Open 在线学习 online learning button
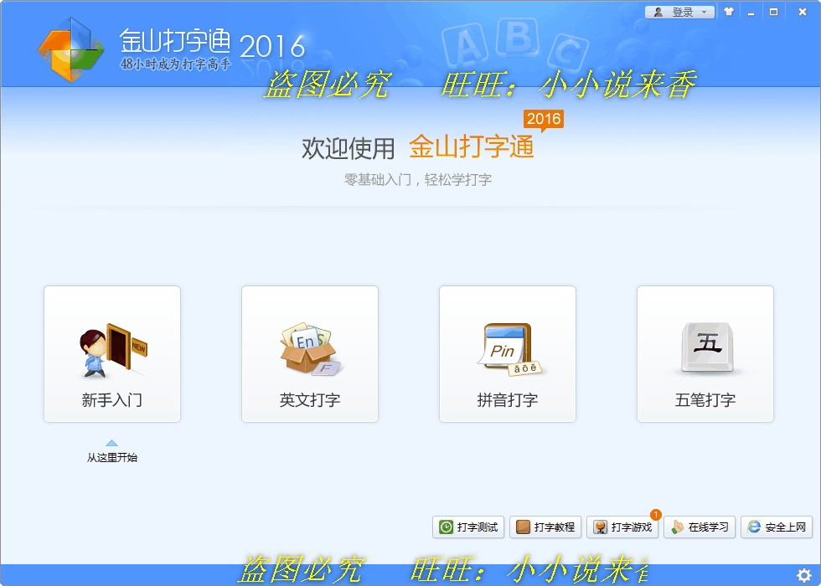The width and height of the screenshot is (821, 586). click(700, 527)
